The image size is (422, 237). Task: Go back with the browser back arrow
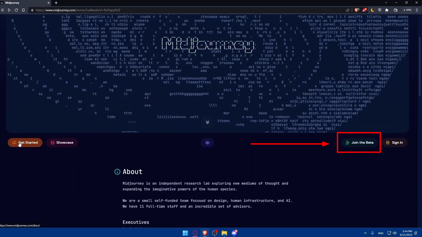click(x=2, y=10)
